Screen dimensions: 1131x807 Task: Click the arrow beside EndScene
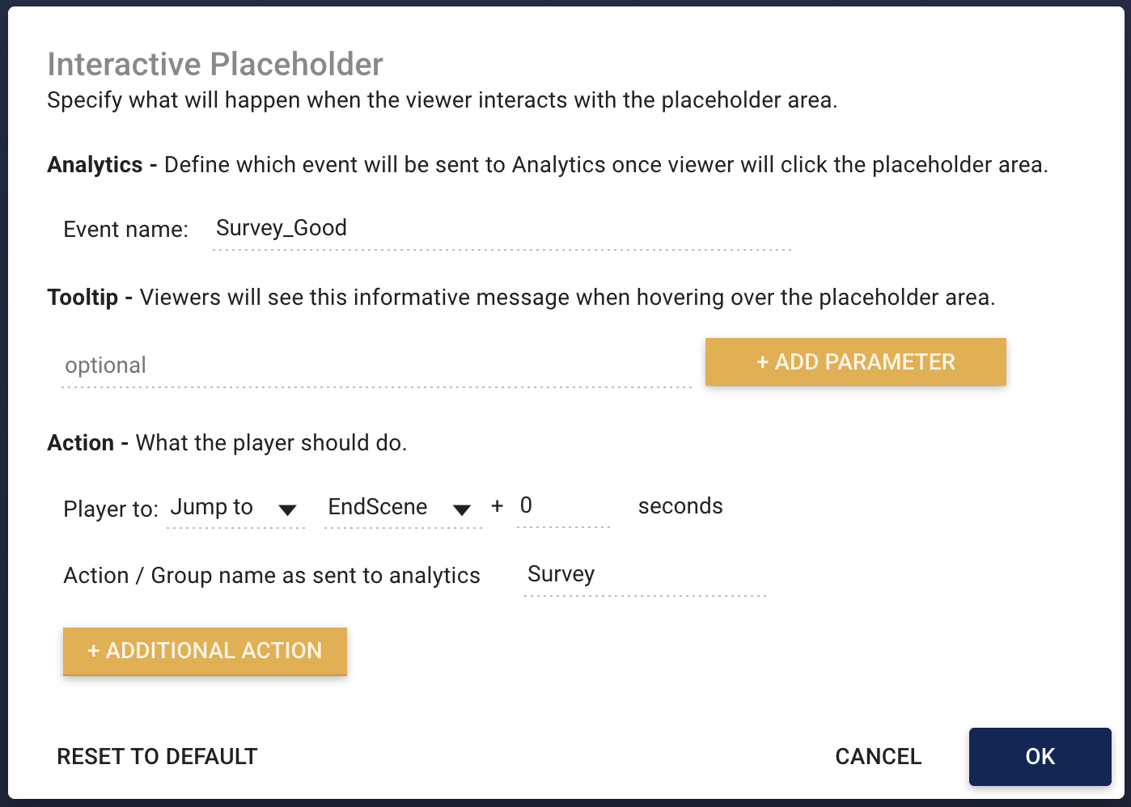pos(462,509)
